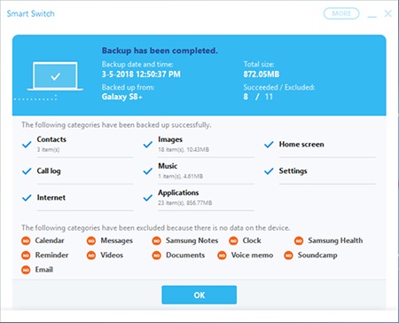Select the Applications category label
Image resolution: width=399 pixels, height=323 pixels.
178,193
